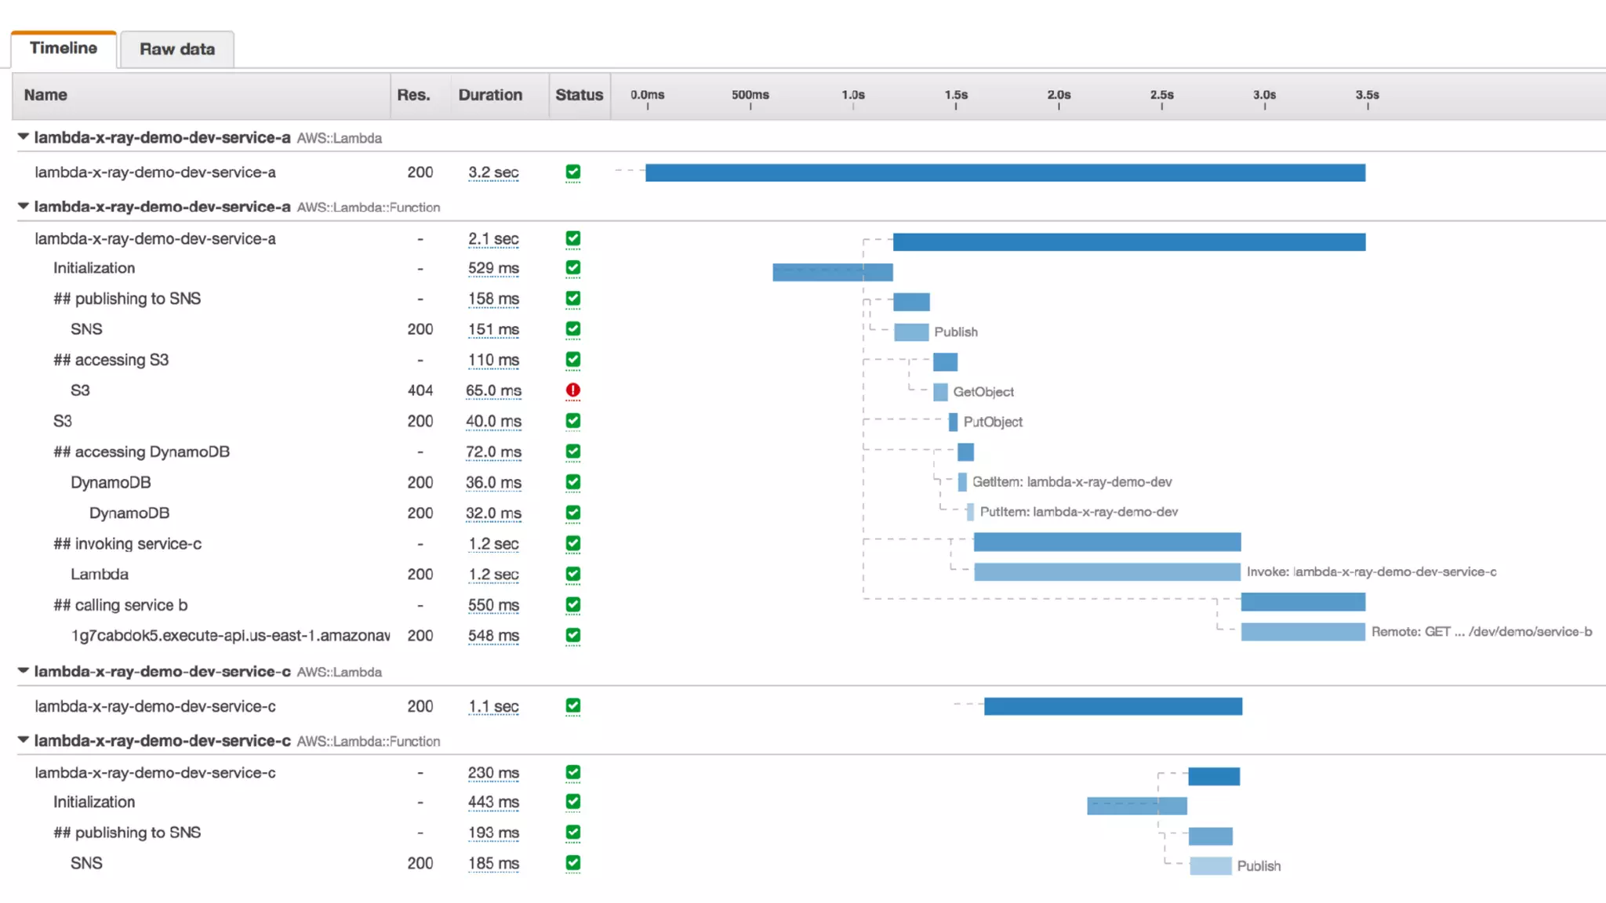The image size is (1606, 903).
Task: Click green status icon for SNS 151 ms
Action: pyautogui.click(x=573, y=329)
